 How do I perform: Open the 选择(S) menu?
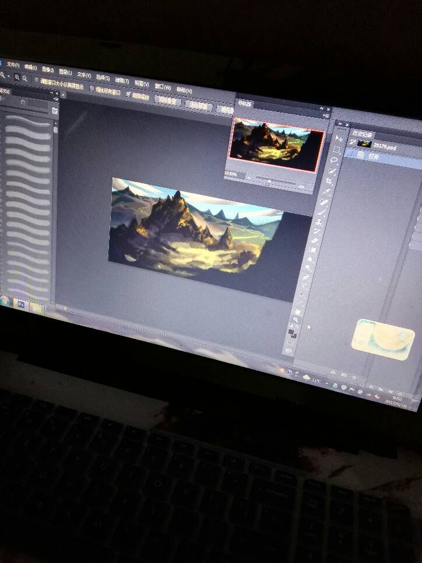point(103,78)
